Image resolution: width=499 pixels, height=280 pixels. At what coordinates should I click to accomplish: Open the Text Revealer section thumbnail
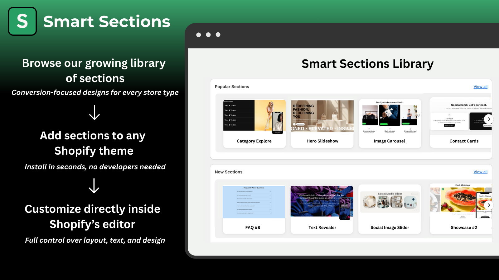pos(322,203)
